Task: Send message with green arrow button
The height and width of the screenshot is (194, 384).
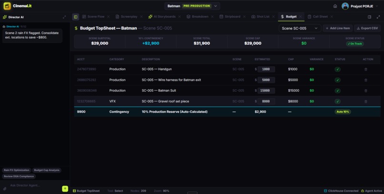Action: point(65,189)
